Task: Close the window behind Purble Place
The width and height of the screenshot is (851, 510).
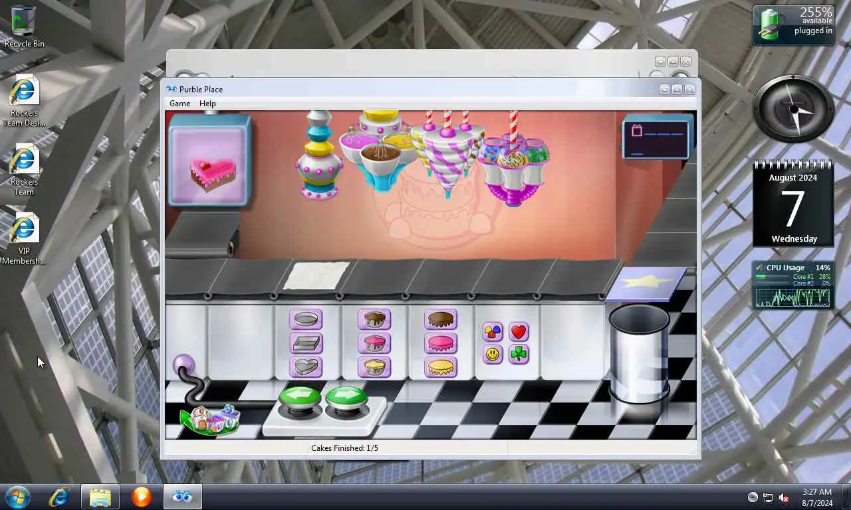Action: (x=685, y=62)
